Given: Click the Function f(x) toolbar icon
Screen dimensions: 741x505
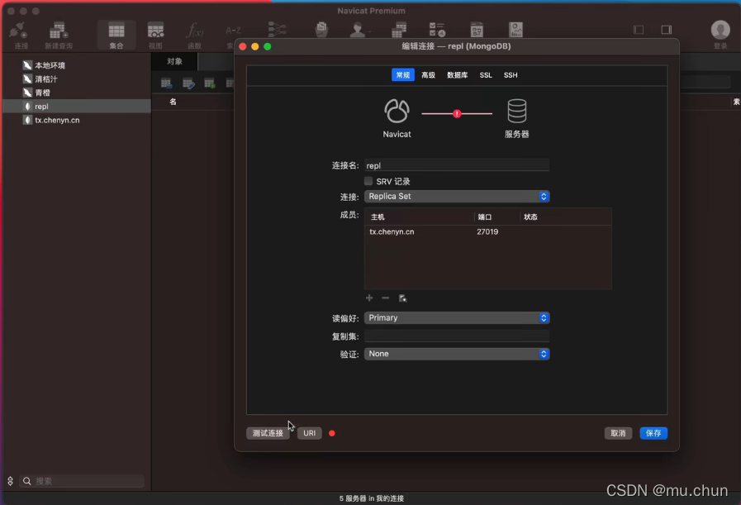Looking at the screenshot, I should tap(195, 31).
